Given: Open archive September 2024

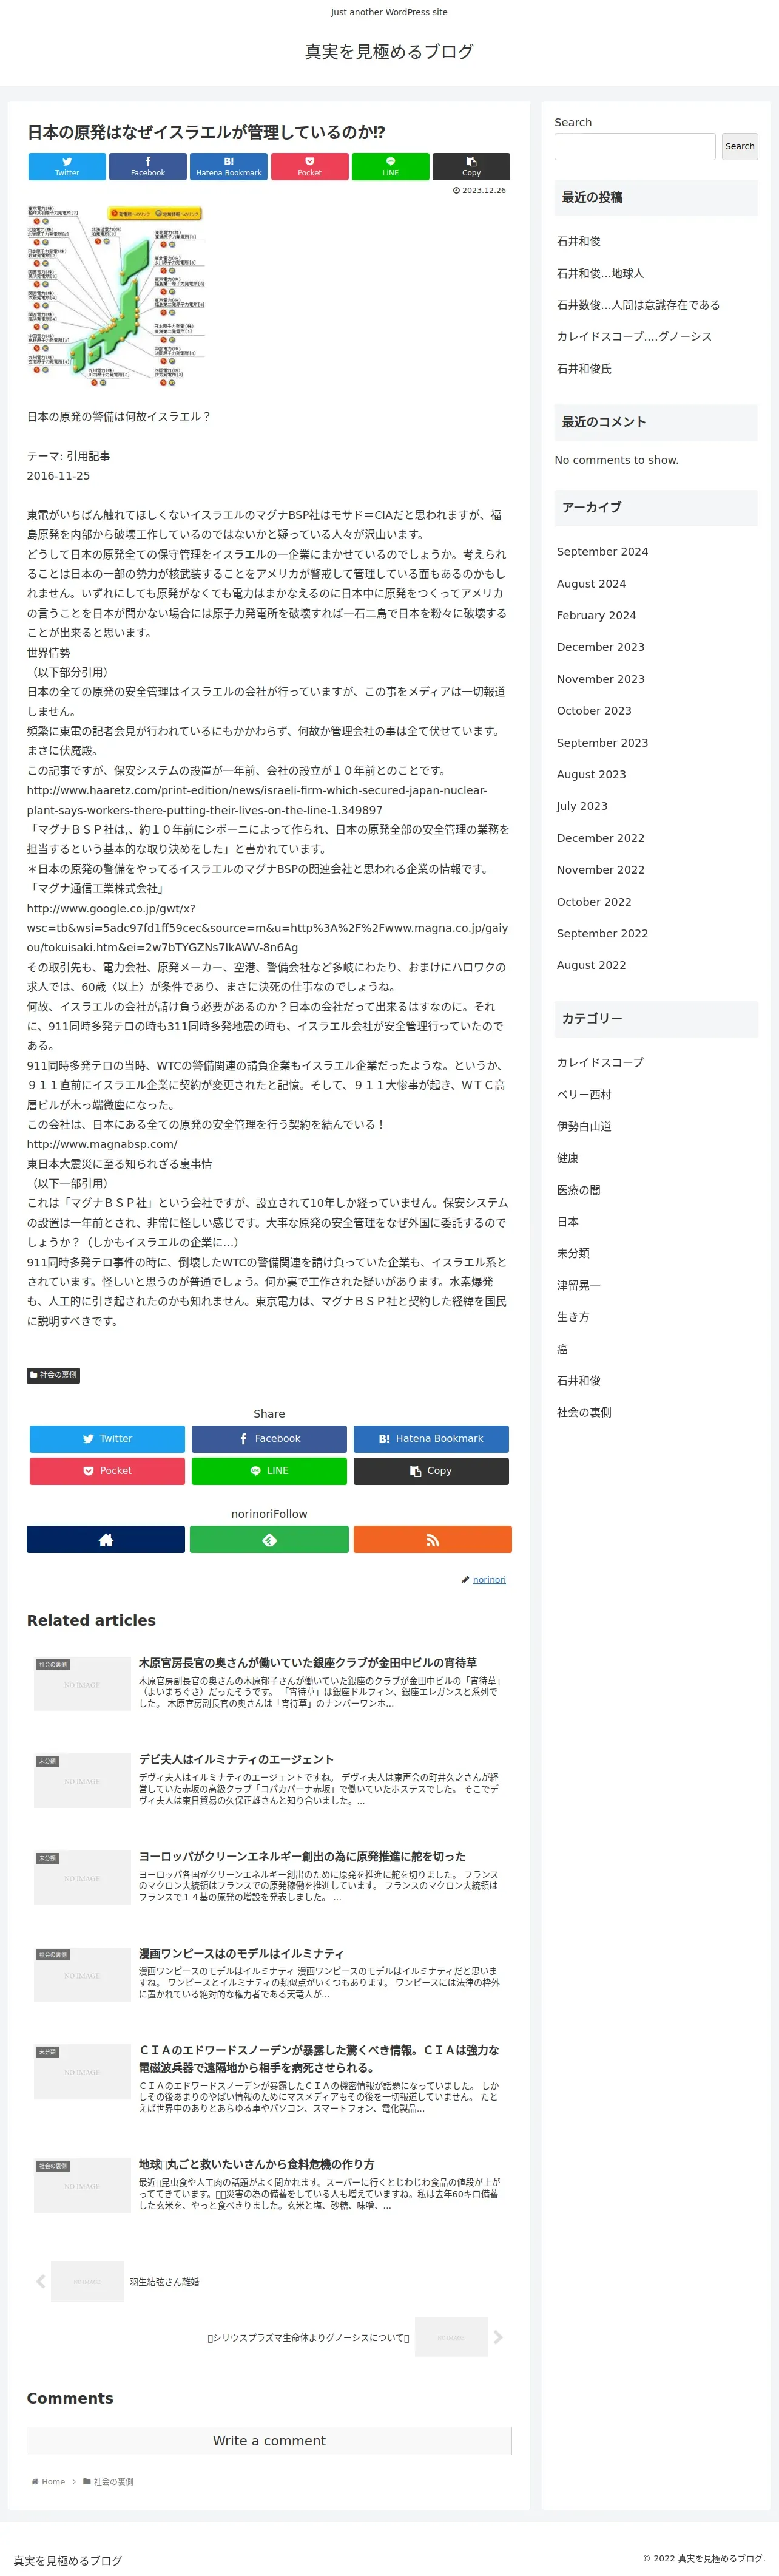Looking at the screenshot, I should [x=602, y=552].
